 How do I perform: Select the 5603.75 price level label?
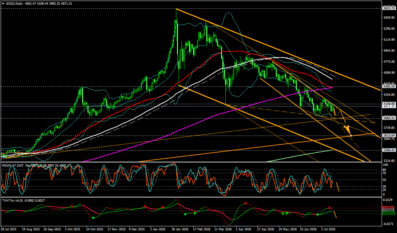tap(389, 8)
